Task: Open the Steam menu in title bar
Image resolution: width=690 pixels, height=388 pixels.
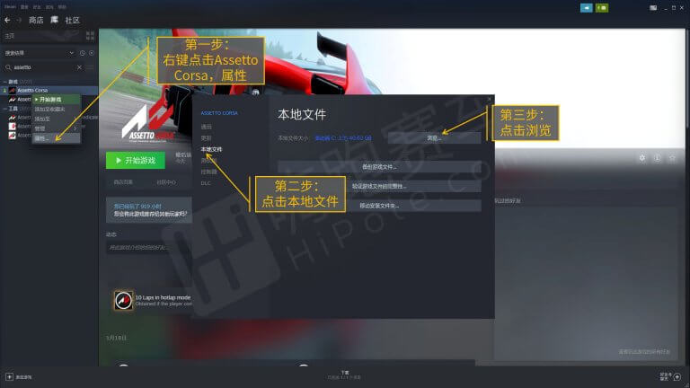Action: coord(10,7)
